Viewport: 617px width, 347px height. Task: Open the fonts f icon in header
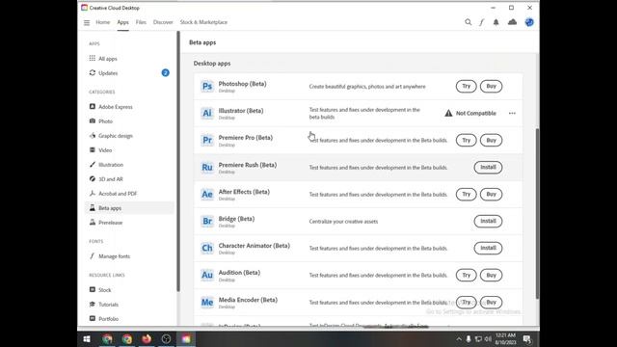tap(482, 22)
